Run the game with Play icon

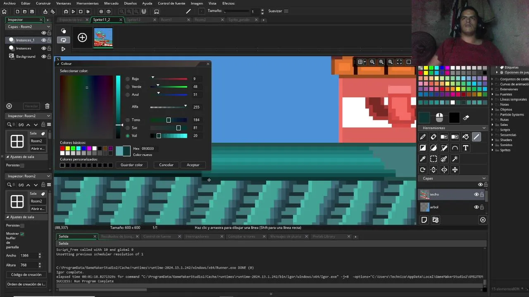tap(73, 12)
